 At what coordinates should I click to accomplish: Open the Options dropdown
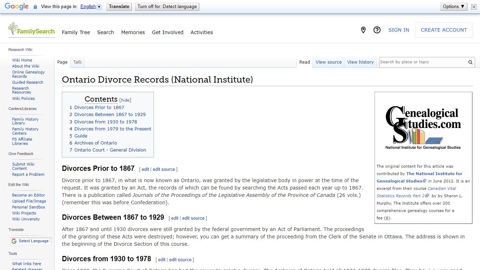click(454, 6)
